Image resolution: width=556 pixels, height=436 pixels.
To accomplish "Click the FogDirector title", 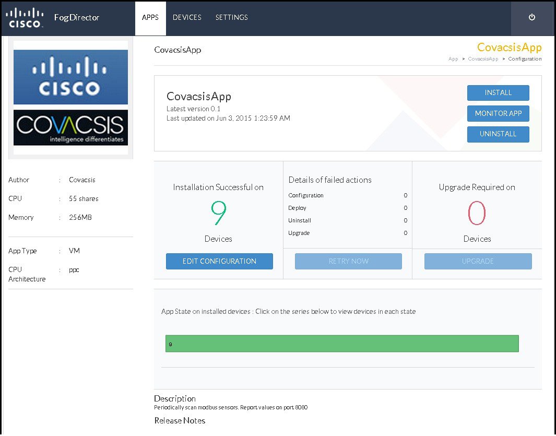I will pyautogui.click(x=77, y=17).
